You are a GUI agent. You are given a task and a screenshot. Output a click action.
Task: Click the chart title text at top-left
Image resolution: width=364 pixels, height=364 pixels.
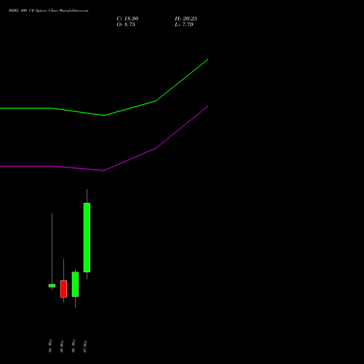tap(49, 11)
